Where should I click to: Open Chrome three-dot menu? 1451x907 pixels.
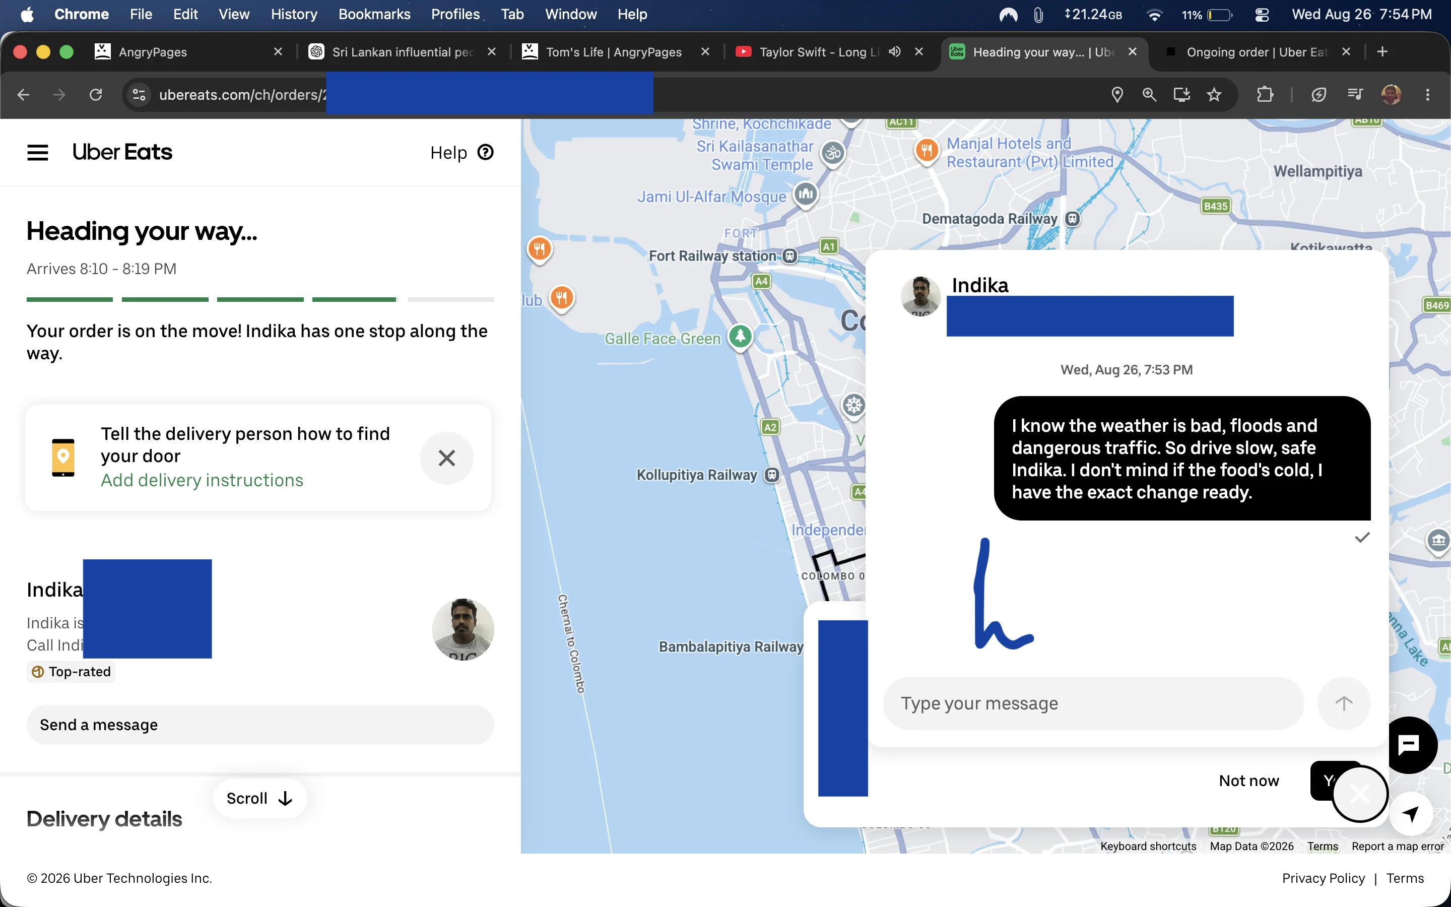[1428, 95]
